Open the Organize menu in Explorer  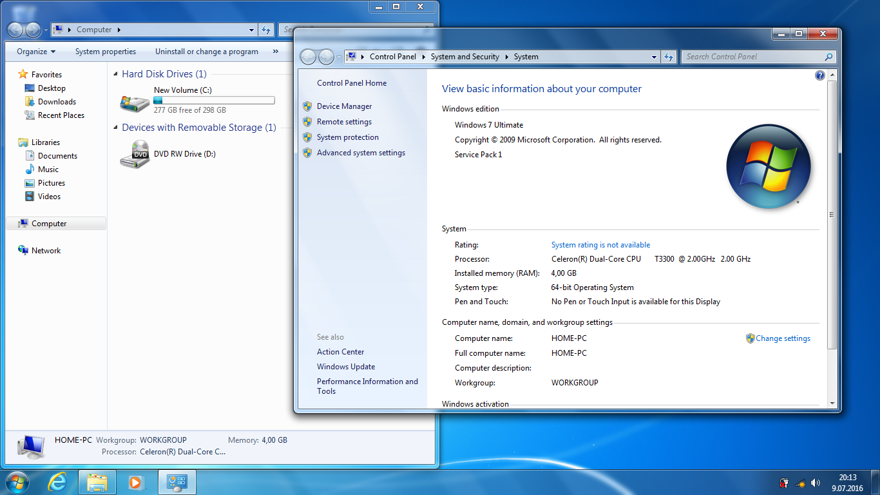pyautogui.click(x=36, y=52)
